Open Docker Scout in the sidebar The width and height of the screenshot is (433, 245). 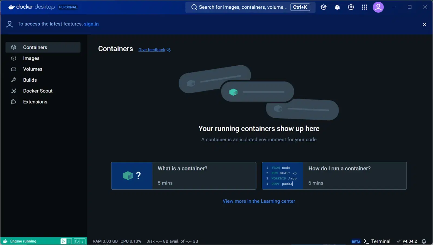[x=43, y=91]
